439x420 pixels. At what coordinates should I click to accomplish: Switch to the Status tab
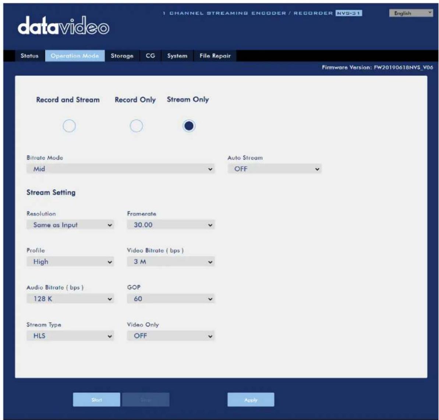[29, 56]
